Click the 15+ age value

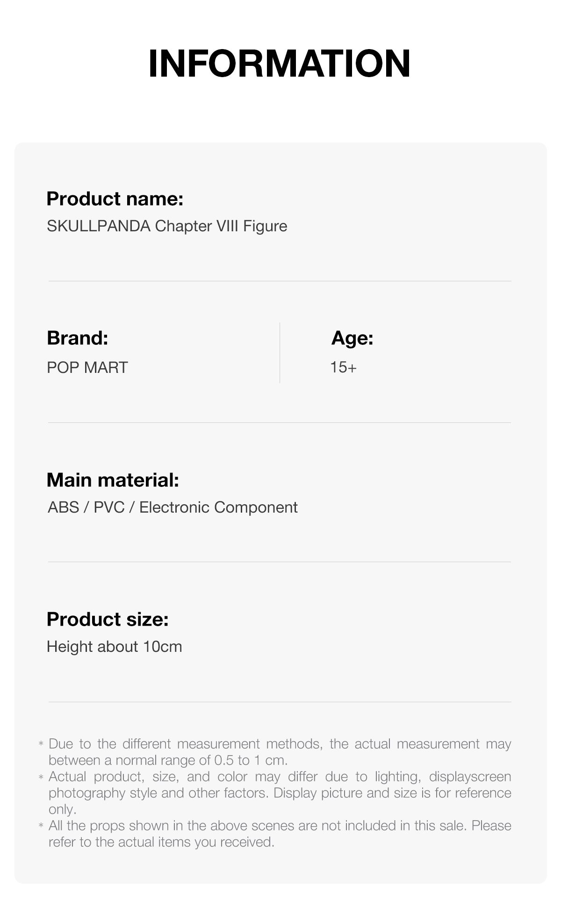tap(343, 367)
